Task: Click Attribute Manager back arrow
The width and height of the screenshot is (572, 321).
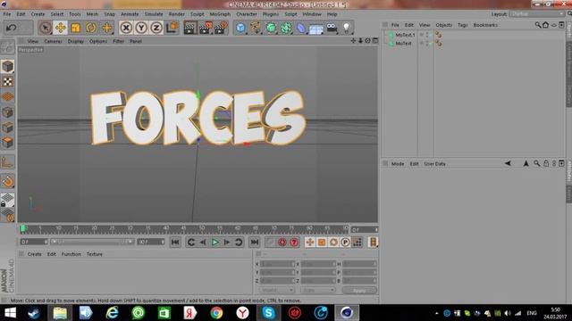Action: pyautogui.click(x=508, y=164)
